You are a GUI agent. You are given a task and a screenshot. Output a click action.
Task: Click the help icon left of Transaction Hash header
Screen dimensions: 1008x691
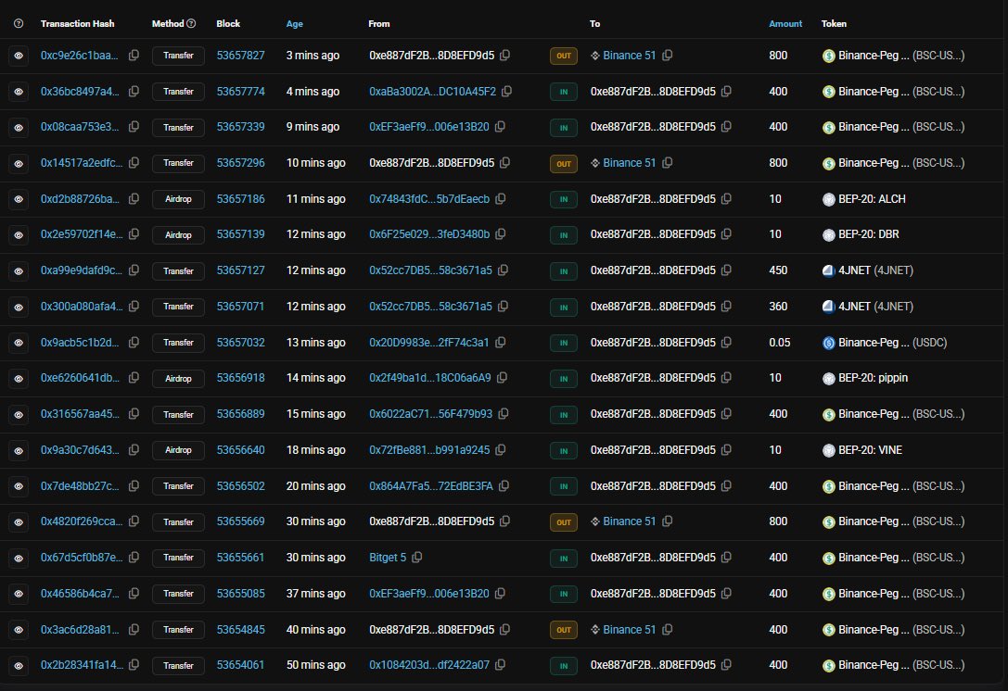coord(19,23)
